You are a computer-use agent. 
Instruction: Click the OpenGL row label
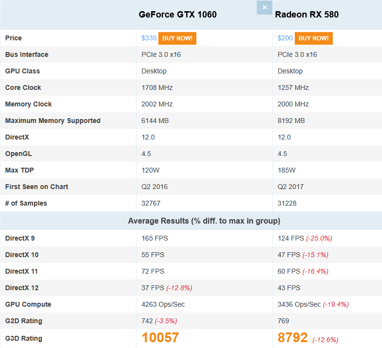(x=19, y=154)
